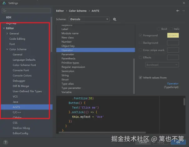The width and height of the screenshot is (189, 147).
Task: Select Primitive types attribute
Action: [x=70, y=63]
